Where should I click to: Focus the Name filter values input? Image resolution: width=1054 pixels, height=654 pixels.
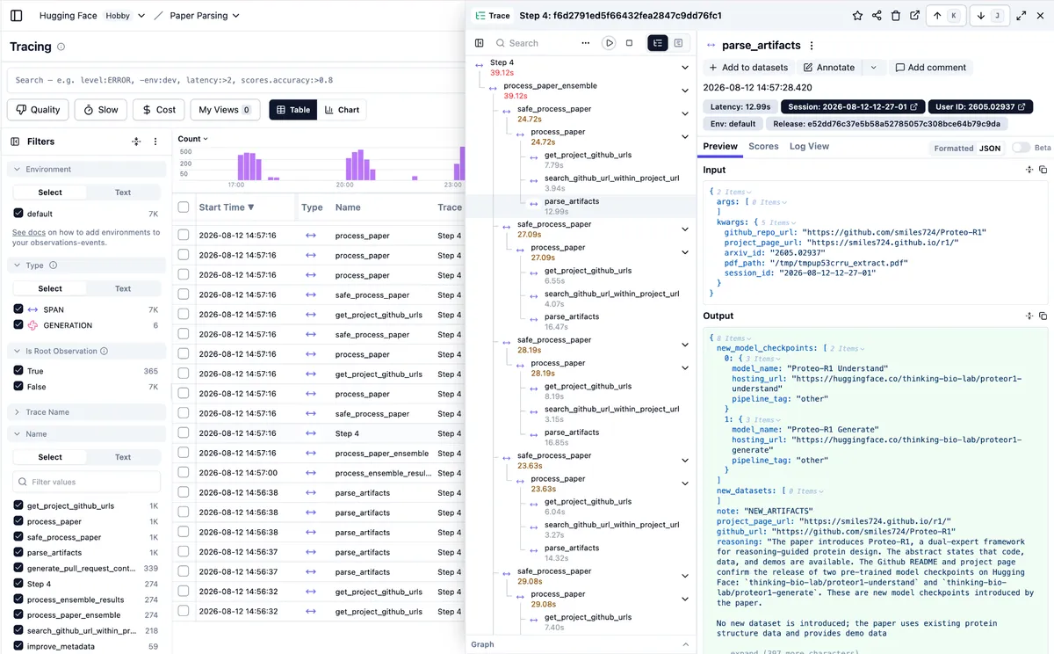86,482
